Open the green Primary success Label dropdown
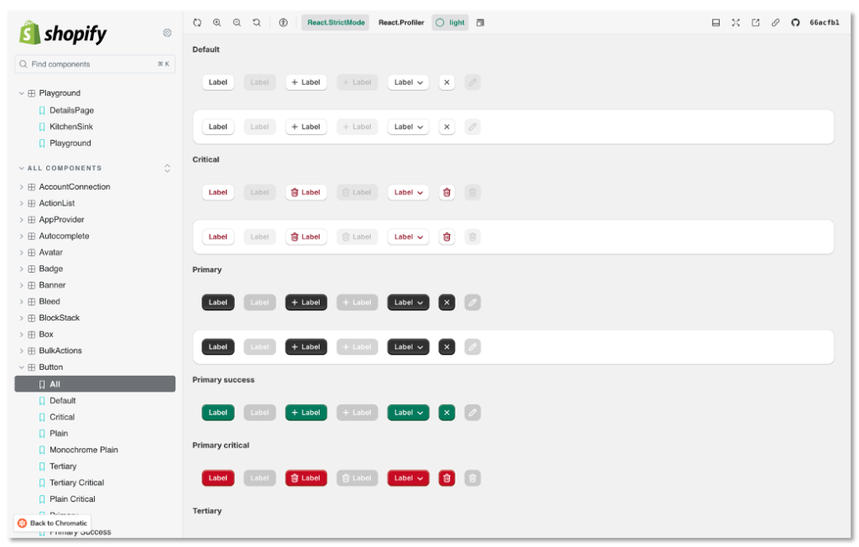Viewport: 859px width, 547px height. tap(408, 413)
